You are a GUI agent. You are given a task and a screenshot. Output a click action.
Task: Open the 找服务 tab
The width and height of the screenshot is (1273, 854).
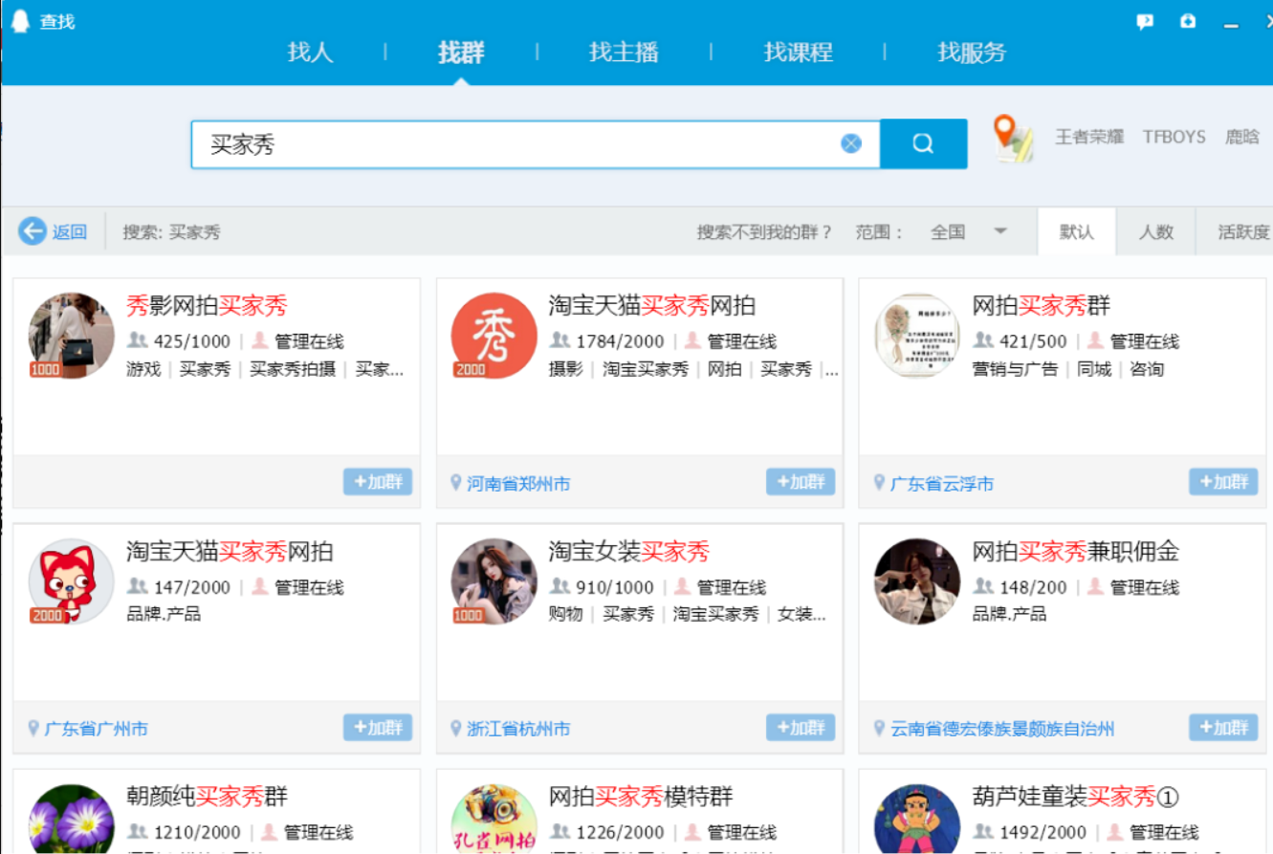tap(973, 52)
